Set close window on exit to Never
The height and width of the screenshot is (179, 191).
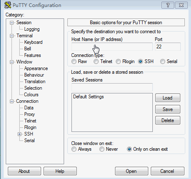pyautogui.click(x=102, y=149)
